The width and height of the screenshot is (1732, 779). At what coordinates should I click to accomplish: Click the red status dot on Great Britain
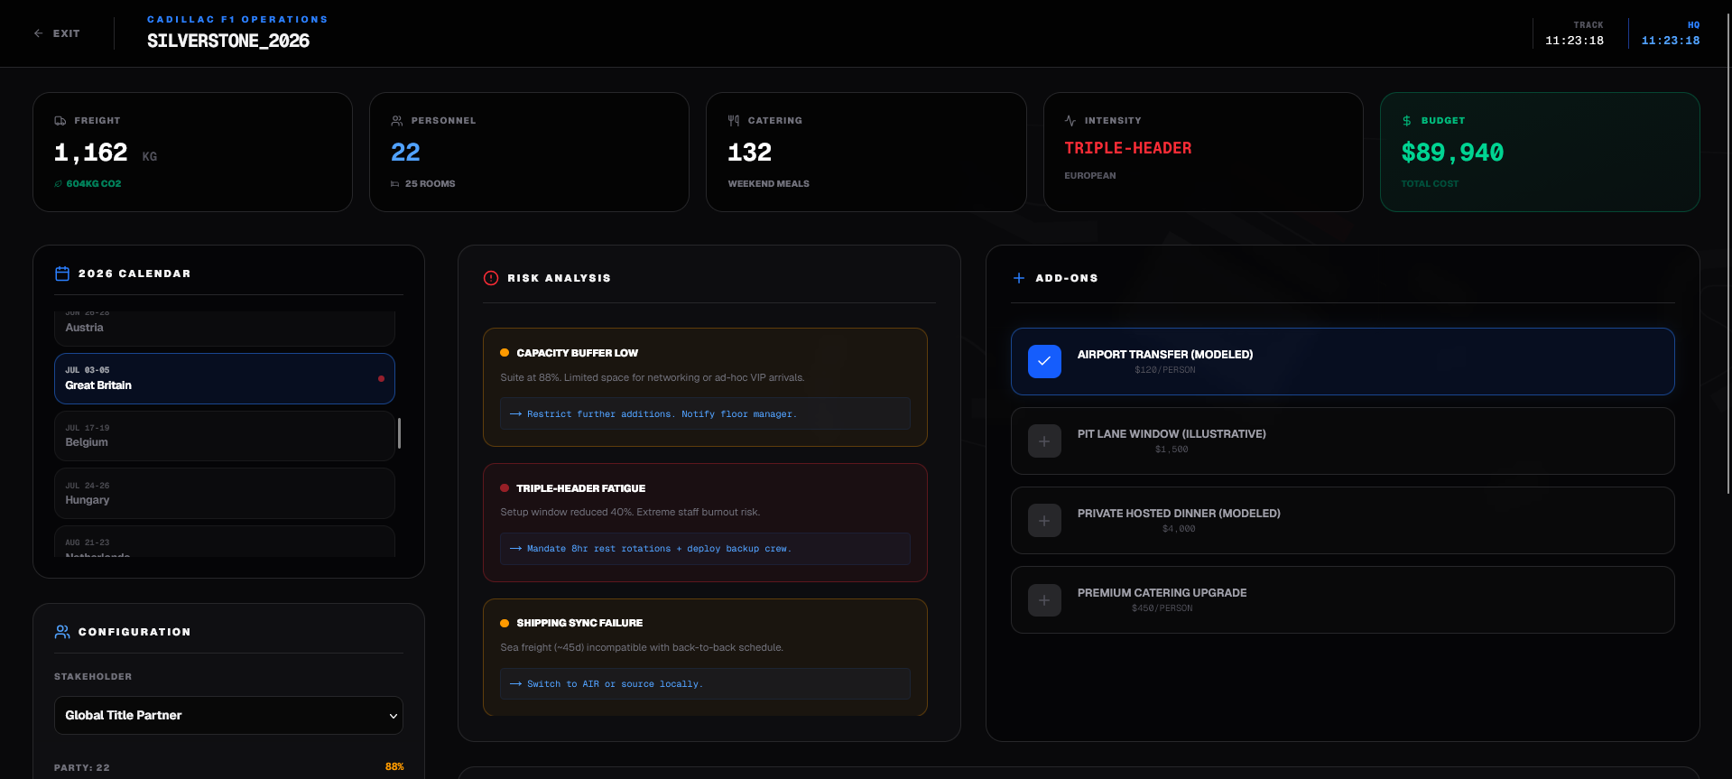381,378
